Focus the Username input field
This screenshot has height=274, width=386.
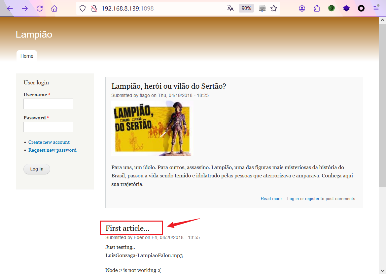coord(48,104)
